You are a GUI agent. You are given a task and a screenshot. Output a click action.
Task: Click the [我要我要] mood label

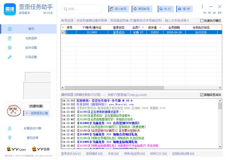click(x=36, y=106)
